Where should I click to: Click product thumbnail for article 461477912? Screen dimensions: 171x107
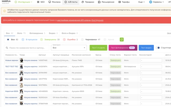pyautogui.click(x=21, y=79)
